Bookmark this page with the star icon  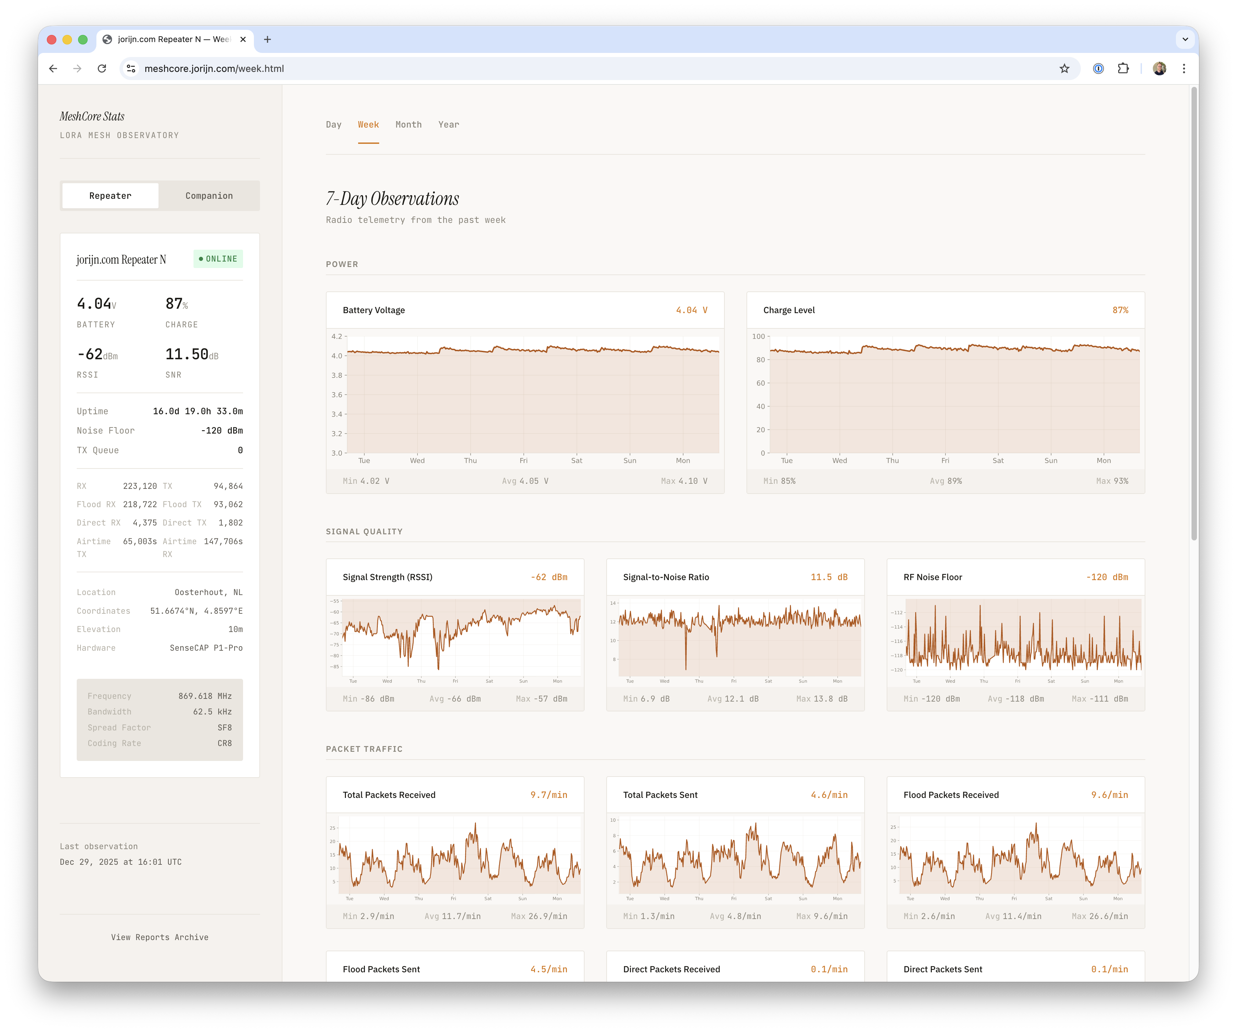[1064, 68]
